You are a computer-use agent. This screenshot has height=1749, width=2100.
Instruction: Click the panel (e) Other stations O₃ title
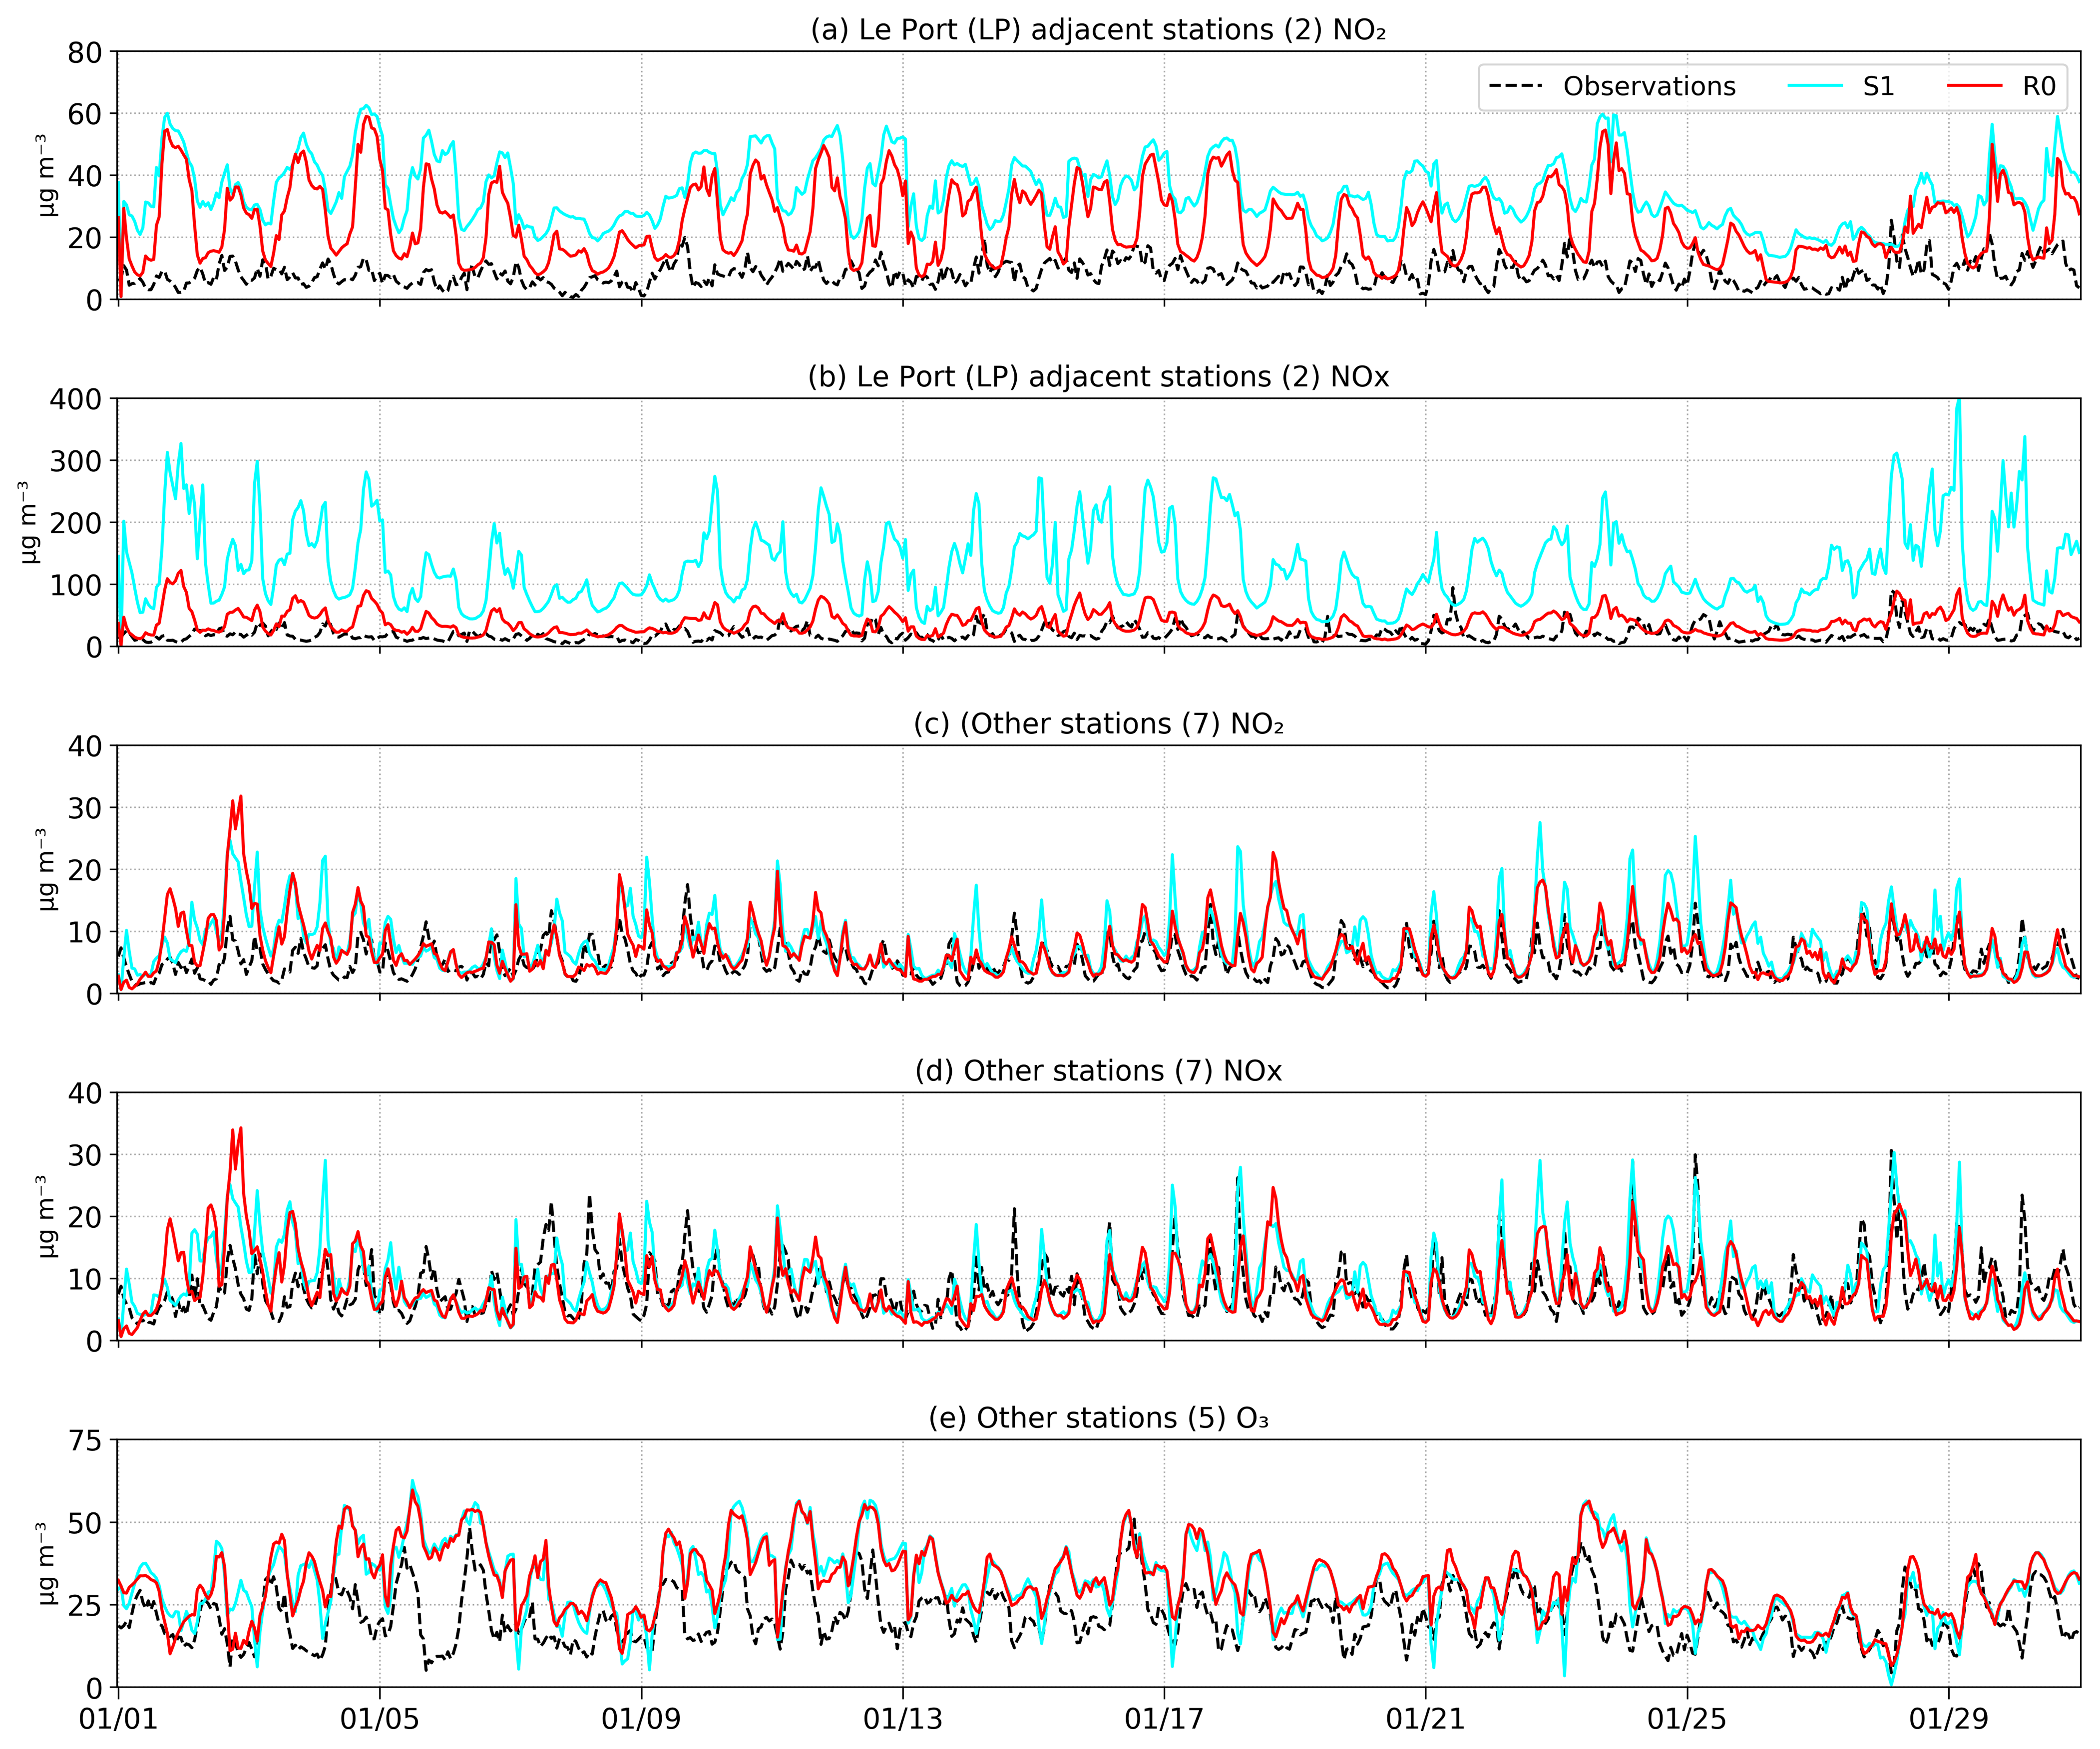pos(1098,1418)
